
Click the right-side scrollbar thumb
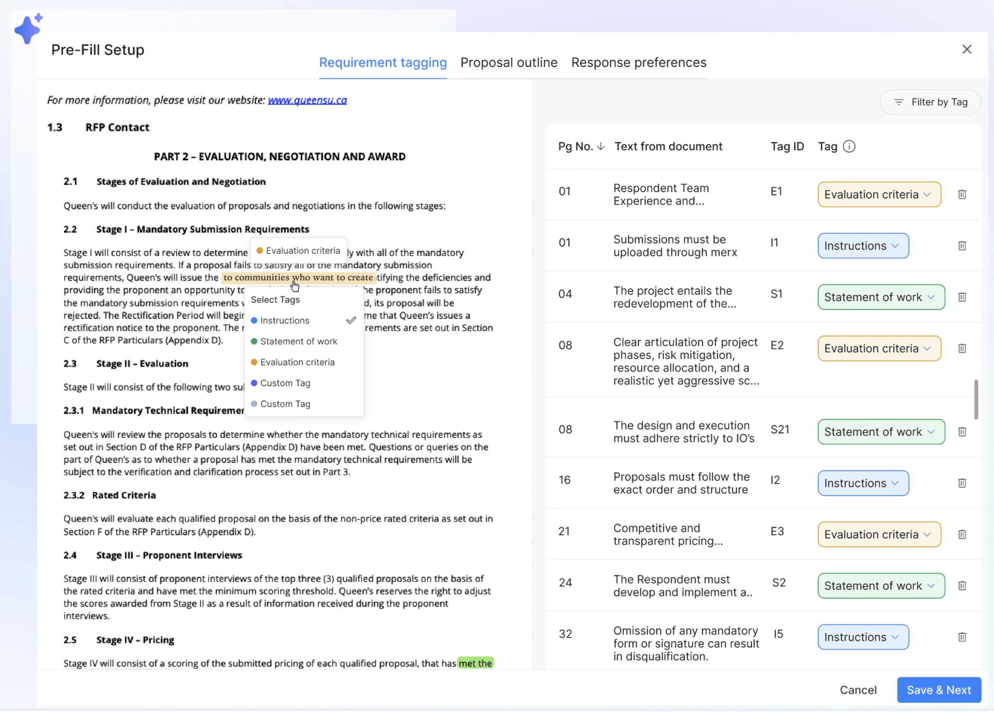[975, 399]
